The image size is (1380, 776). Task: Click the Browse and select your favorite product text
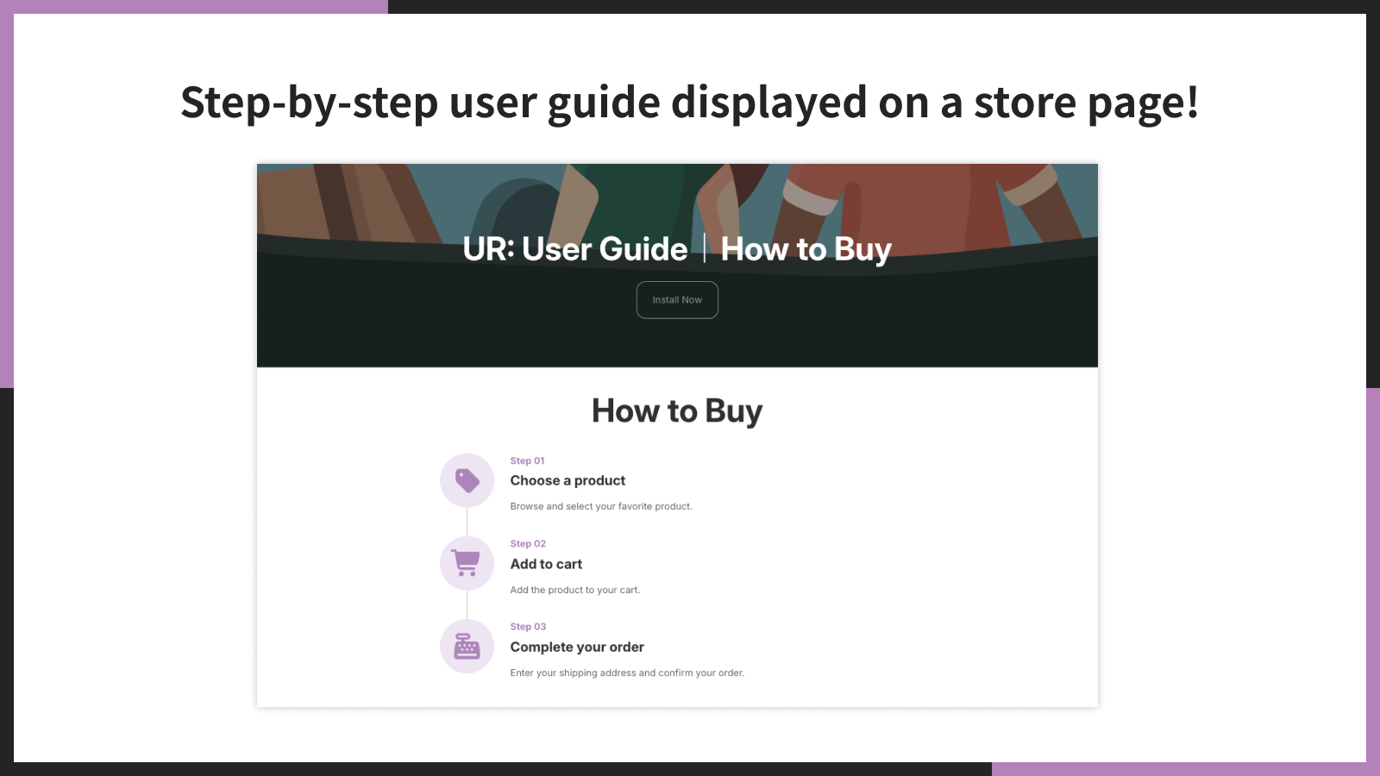[601, 506]
